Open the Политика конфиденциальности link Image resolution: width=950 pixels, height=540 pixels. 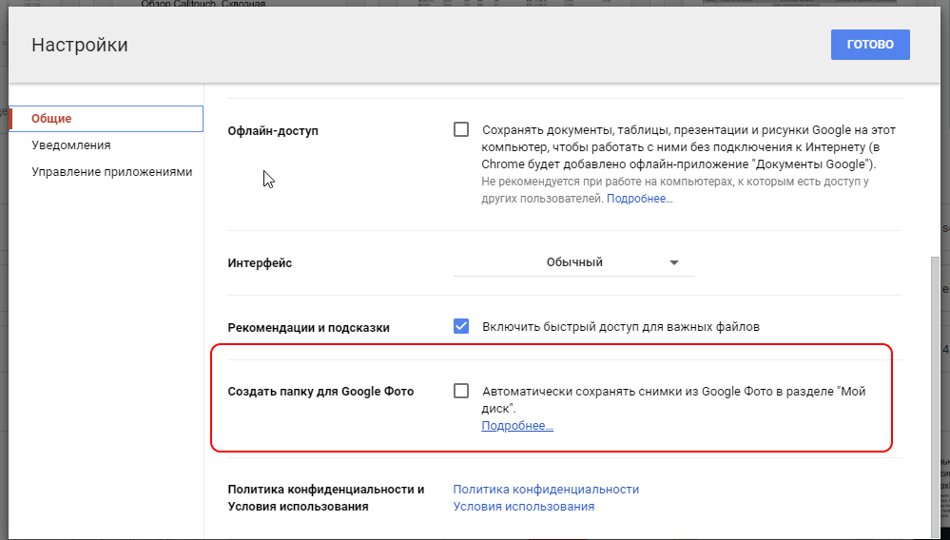click(x=546, y=490)
